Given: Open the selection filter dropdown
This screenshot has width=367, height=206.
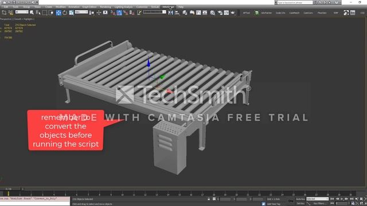Looking at the screenshot, I should click(x=22, y=12).
